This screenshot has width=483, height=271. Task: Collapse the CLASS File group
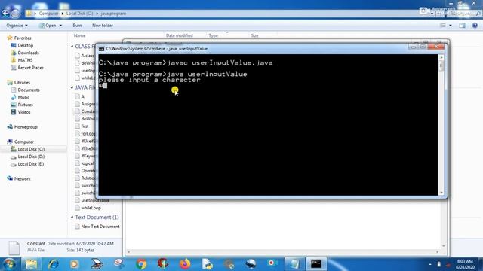[72, 47]
